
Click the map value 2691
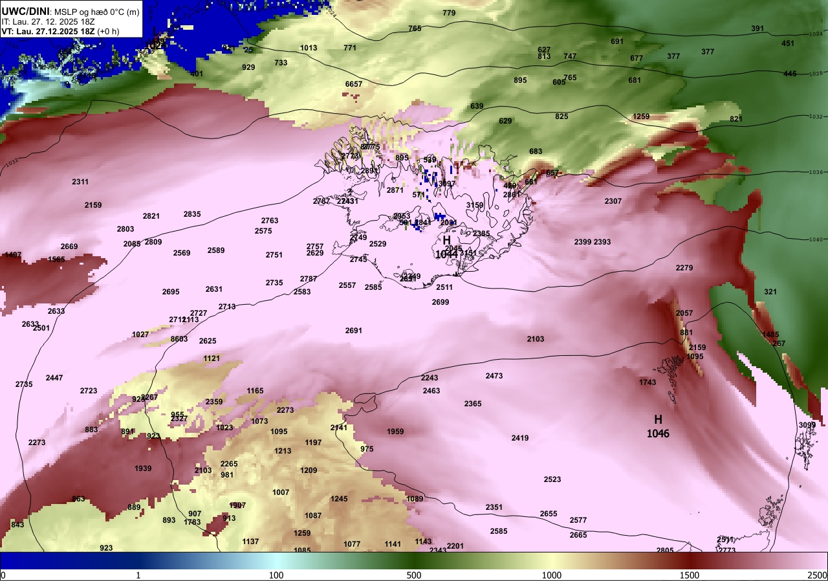(354, 331)
